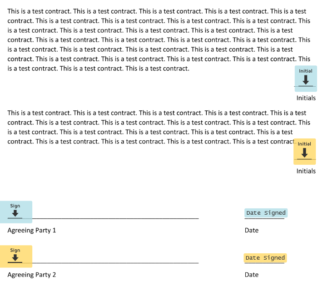Screen dimensions: 323x291
Task: Click the yellow Date Signed field
Action: click(x=265, y=258)
